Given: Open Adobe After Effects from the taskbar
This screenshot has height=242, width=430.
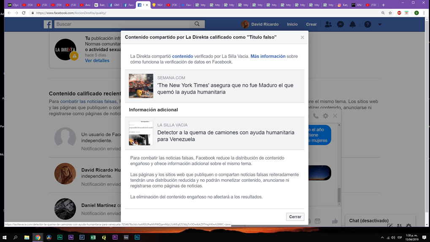Looking at the screenshot, I should pyautogui.click(x=71, y=237).
